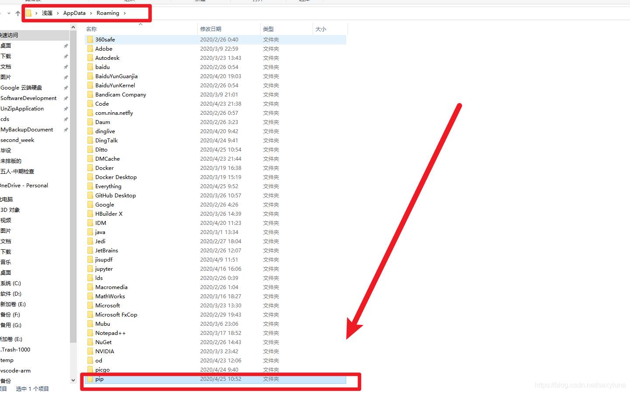Image resolution: width=630 pixels, height=393 pixels.
Task: Navigate to AppData in the address bar
Action: [74, 13]
